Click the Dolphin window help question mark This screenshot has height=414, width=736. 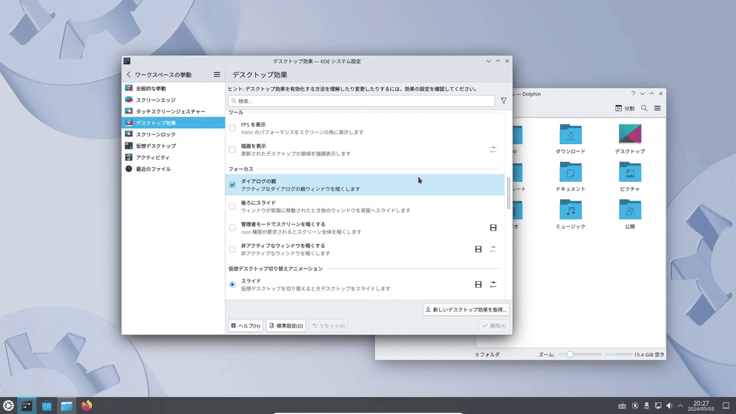pos(633,94)
